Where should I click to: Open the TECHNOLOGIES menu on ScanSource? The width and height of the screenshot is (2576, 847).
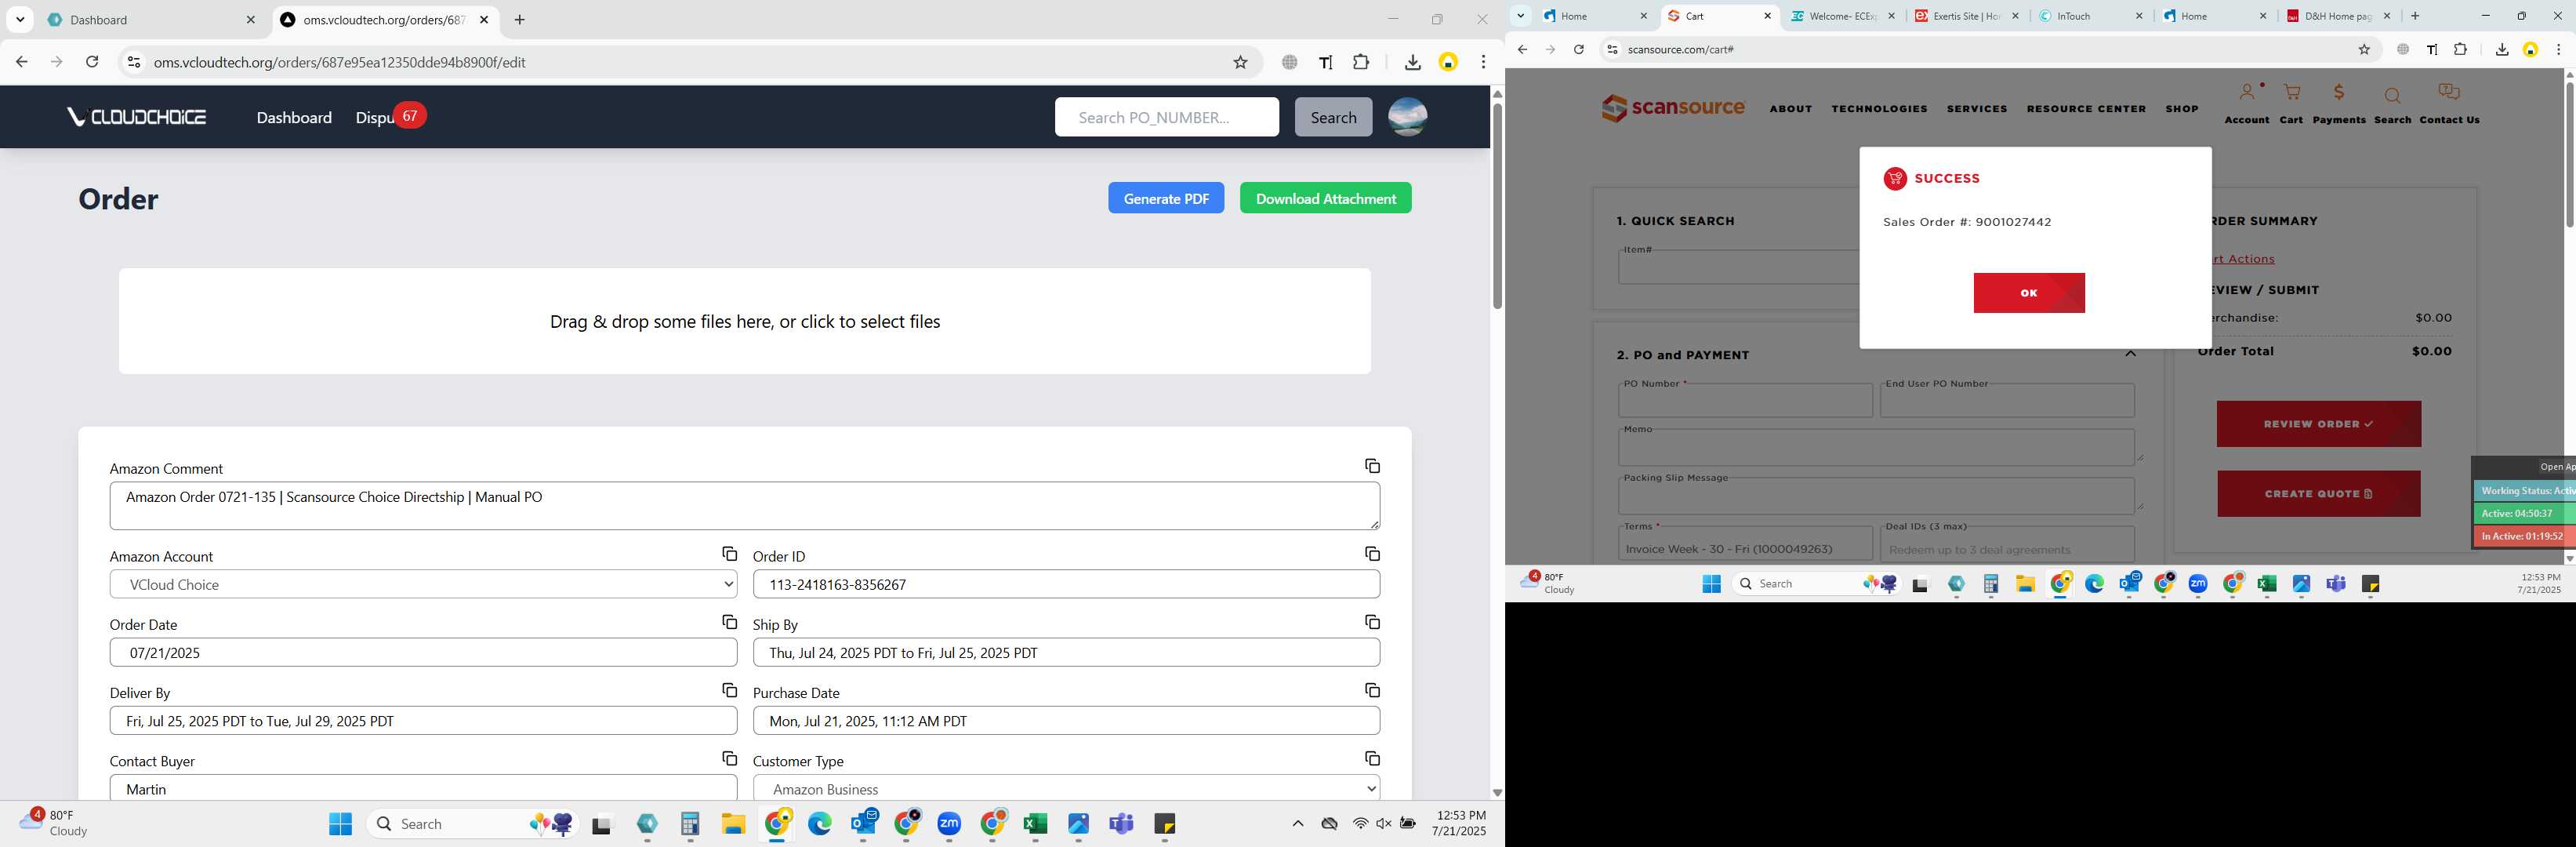[1879, 109]
